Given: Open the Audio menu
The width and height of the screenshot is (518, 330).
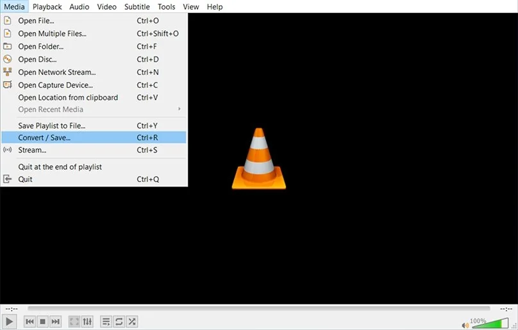Looking at the screenshot, I should [x=79, y=6].
